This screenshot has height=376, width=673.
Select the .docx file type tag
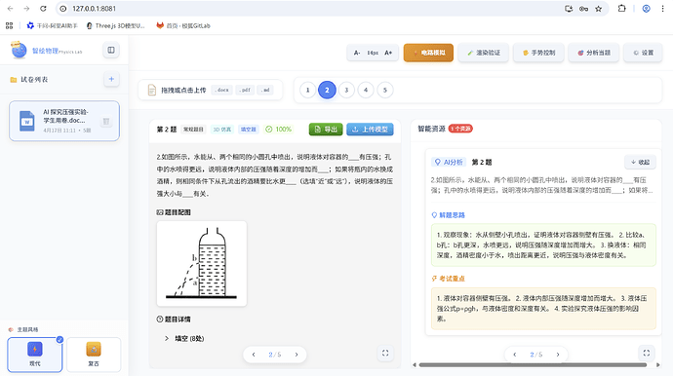pyautogui.click(x=222, y=90)
